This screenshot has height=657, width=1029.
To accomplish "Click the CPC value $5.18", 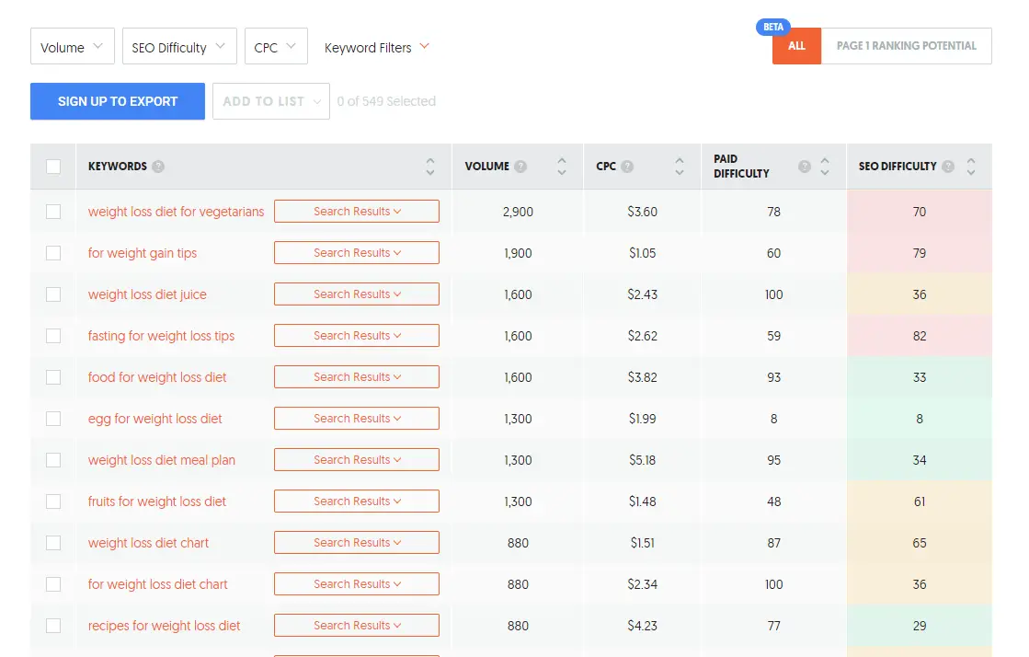I will [x=643, y=460].
